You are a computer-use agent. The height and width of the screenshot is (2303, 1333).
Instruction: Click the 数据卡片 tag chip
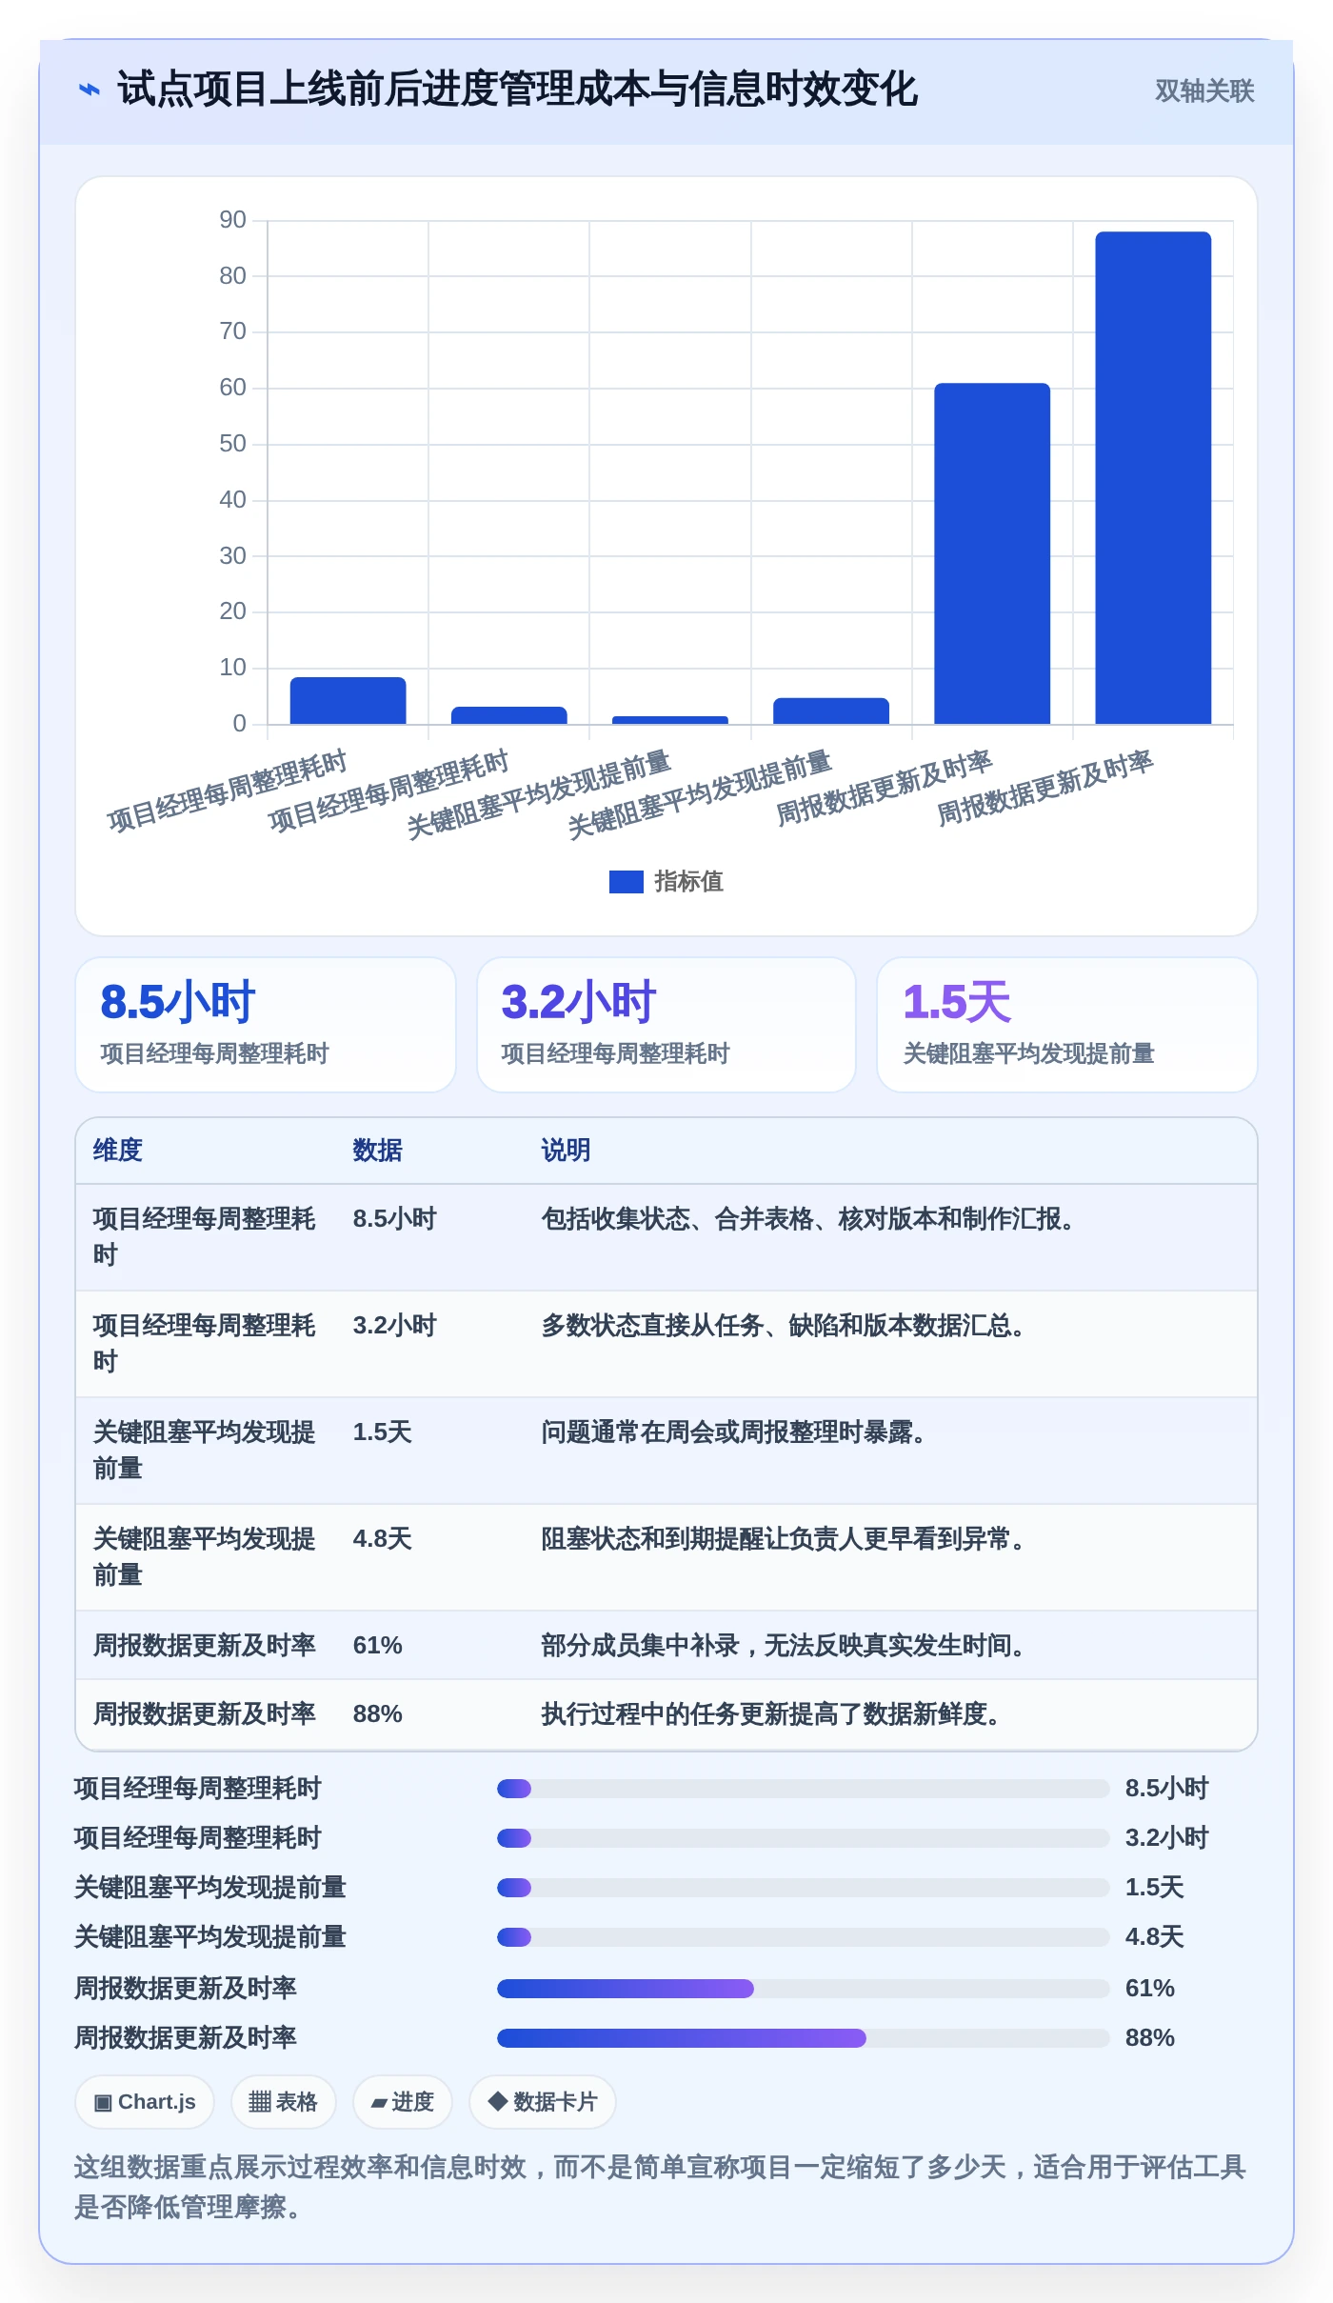tap(543, 2102)
